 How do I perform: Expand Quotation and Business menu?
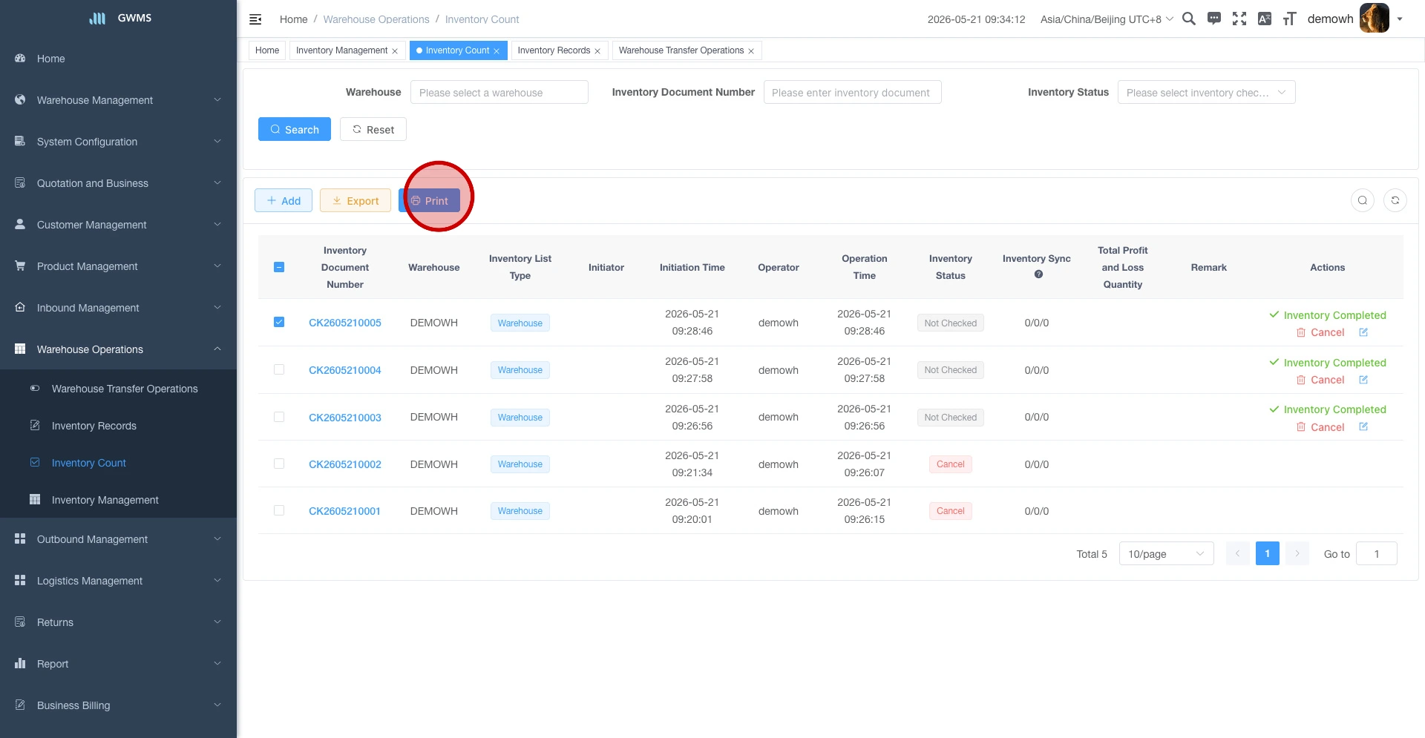(x=119, y=183)
